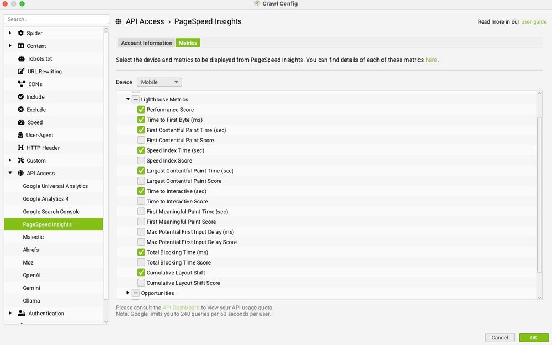Expand the Custom tree node
The width and height of the screenshot is (552, 345).
coord(10,160)
